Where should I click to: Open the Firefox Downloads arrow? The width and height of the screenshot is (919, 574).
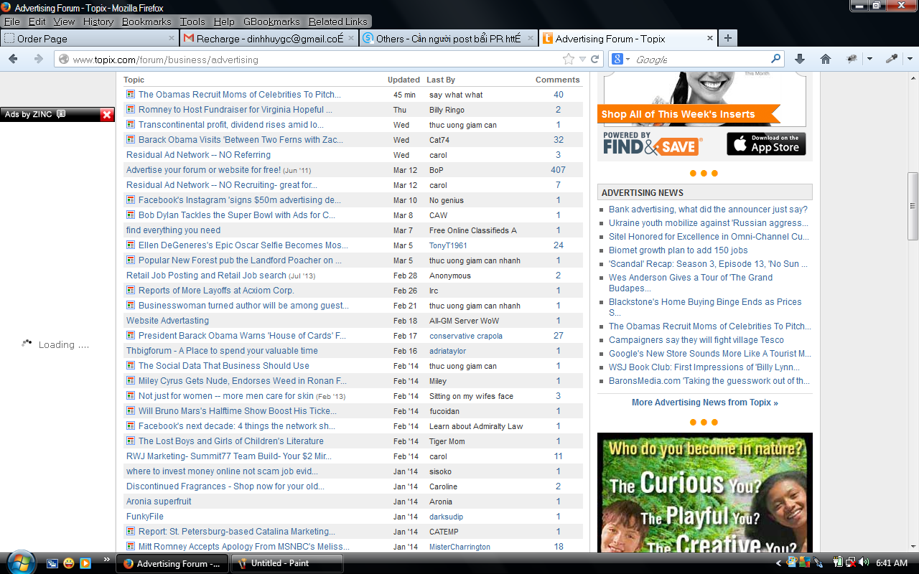click(800, 59)
